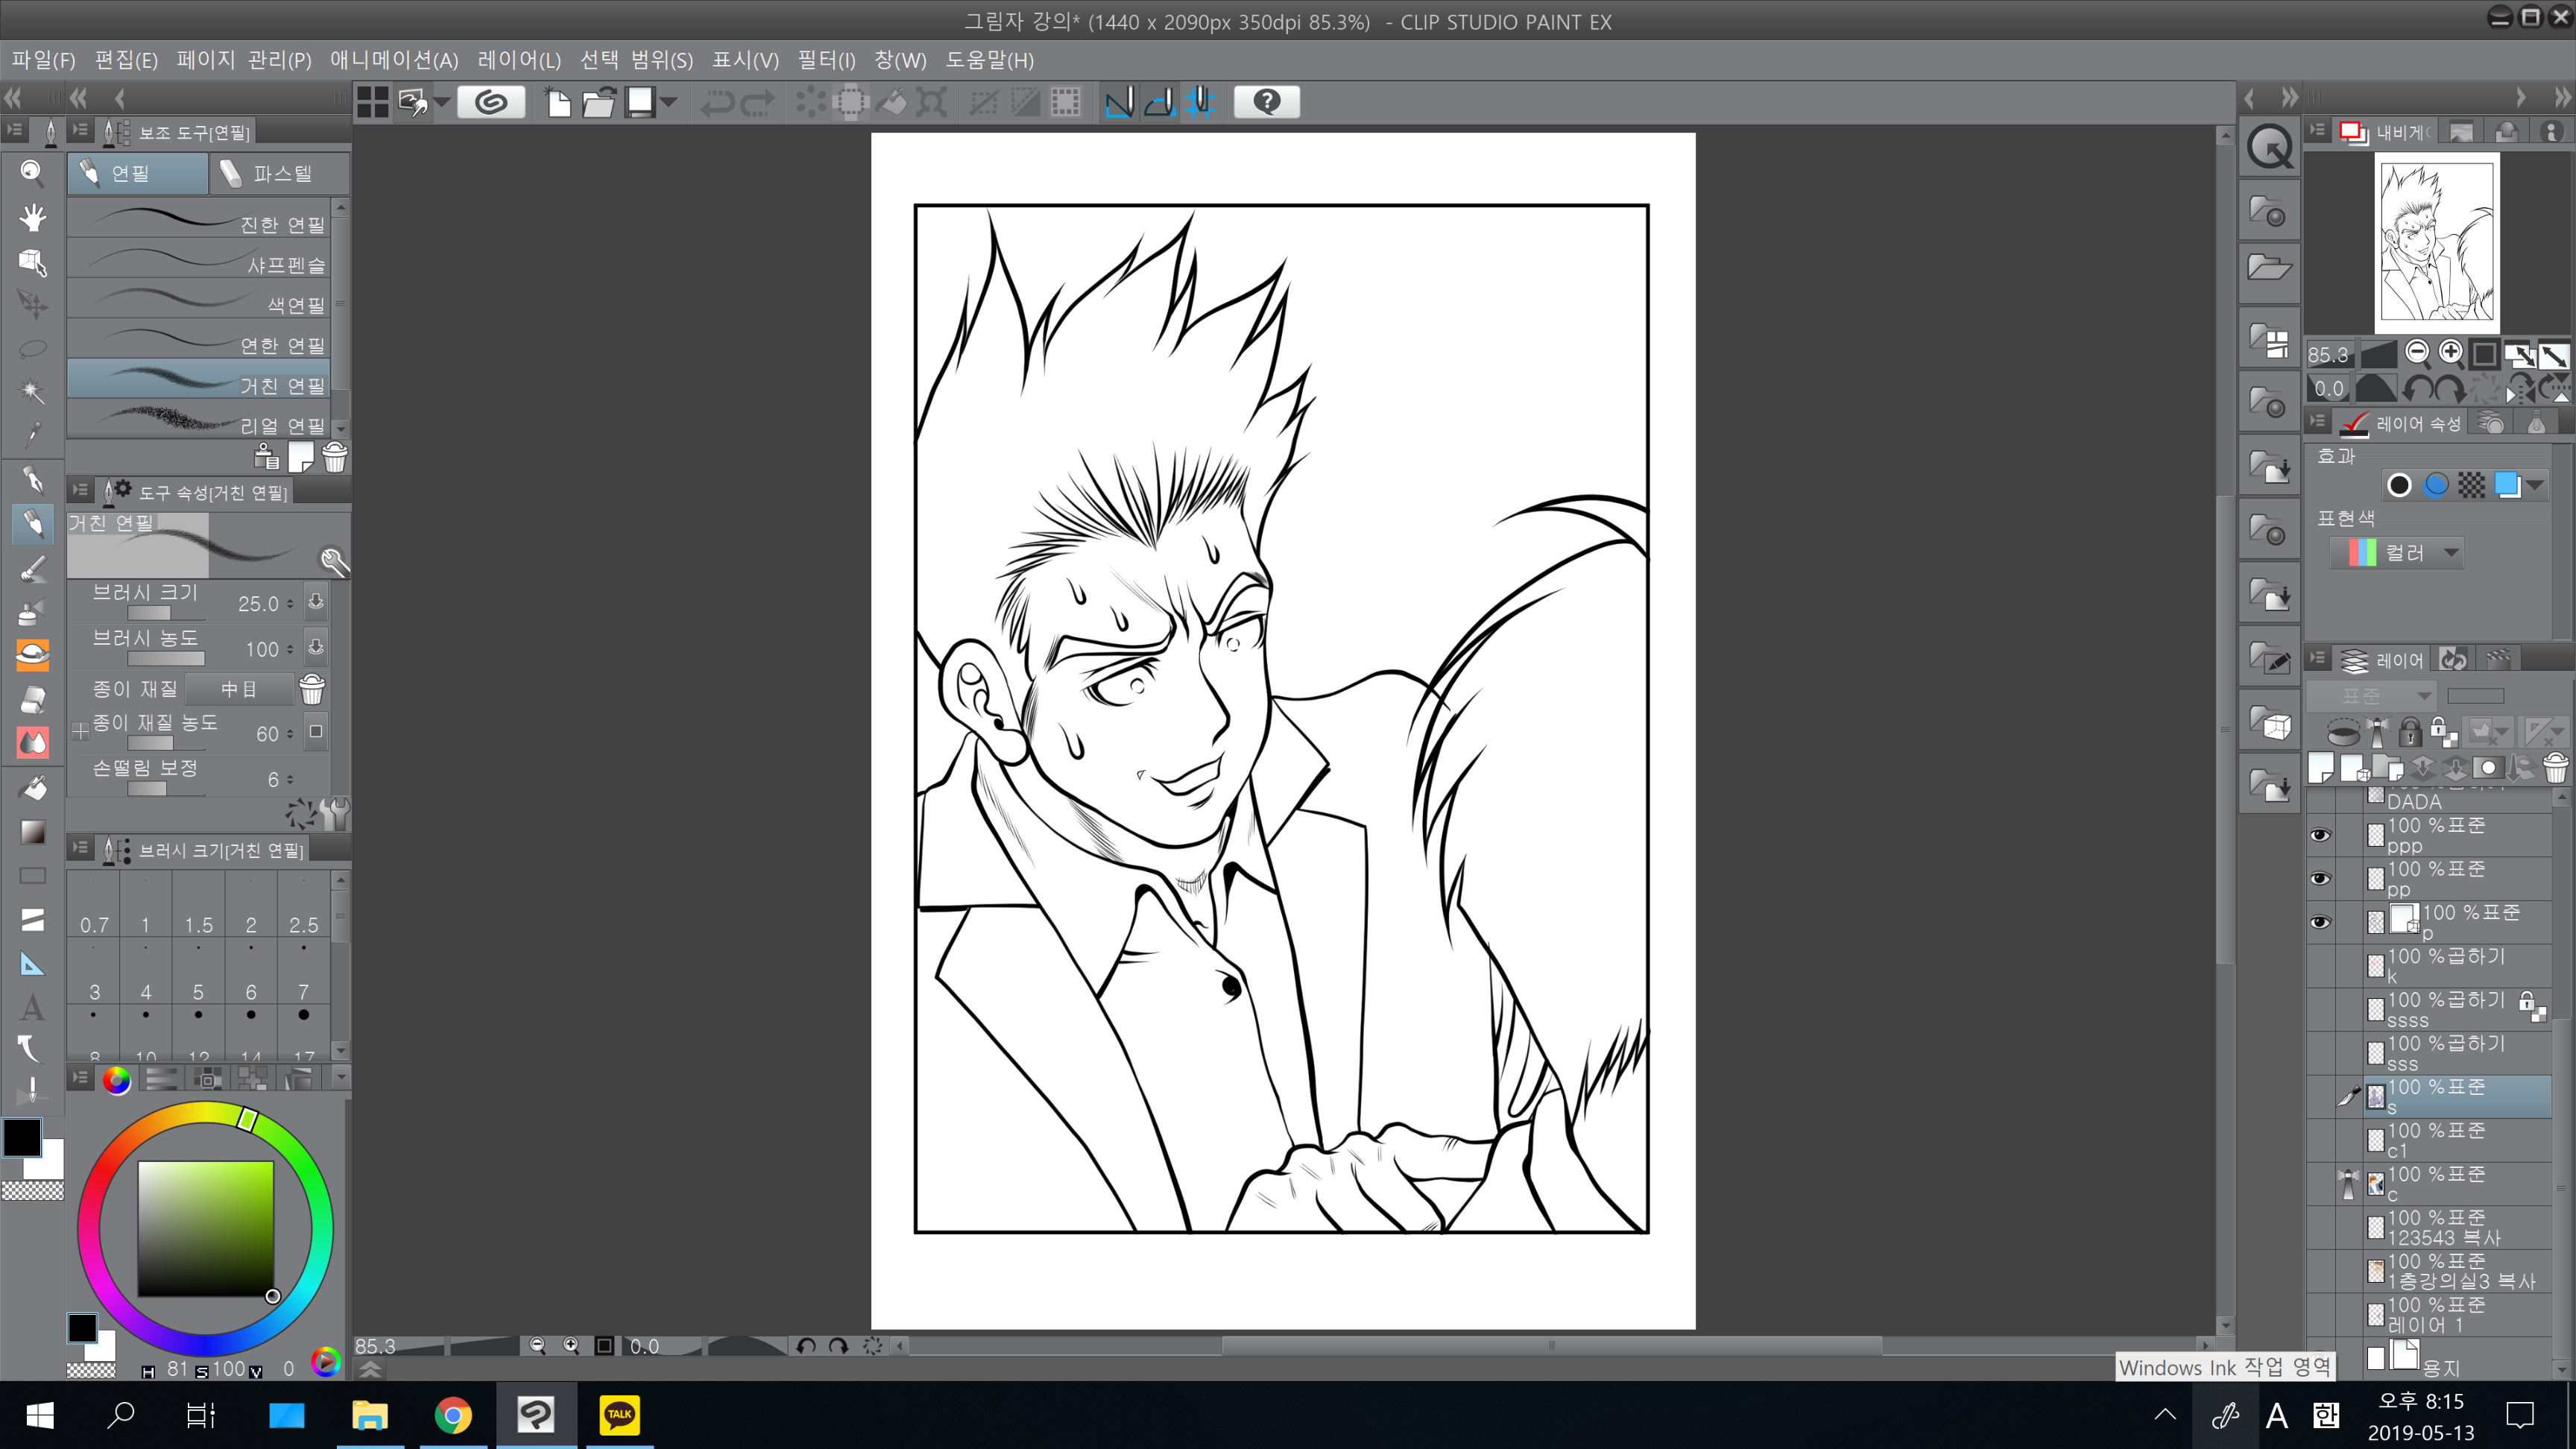Screen dimensions: 2576x1449
Task: Select the Hand move tool
Action: tap(32, 217)
